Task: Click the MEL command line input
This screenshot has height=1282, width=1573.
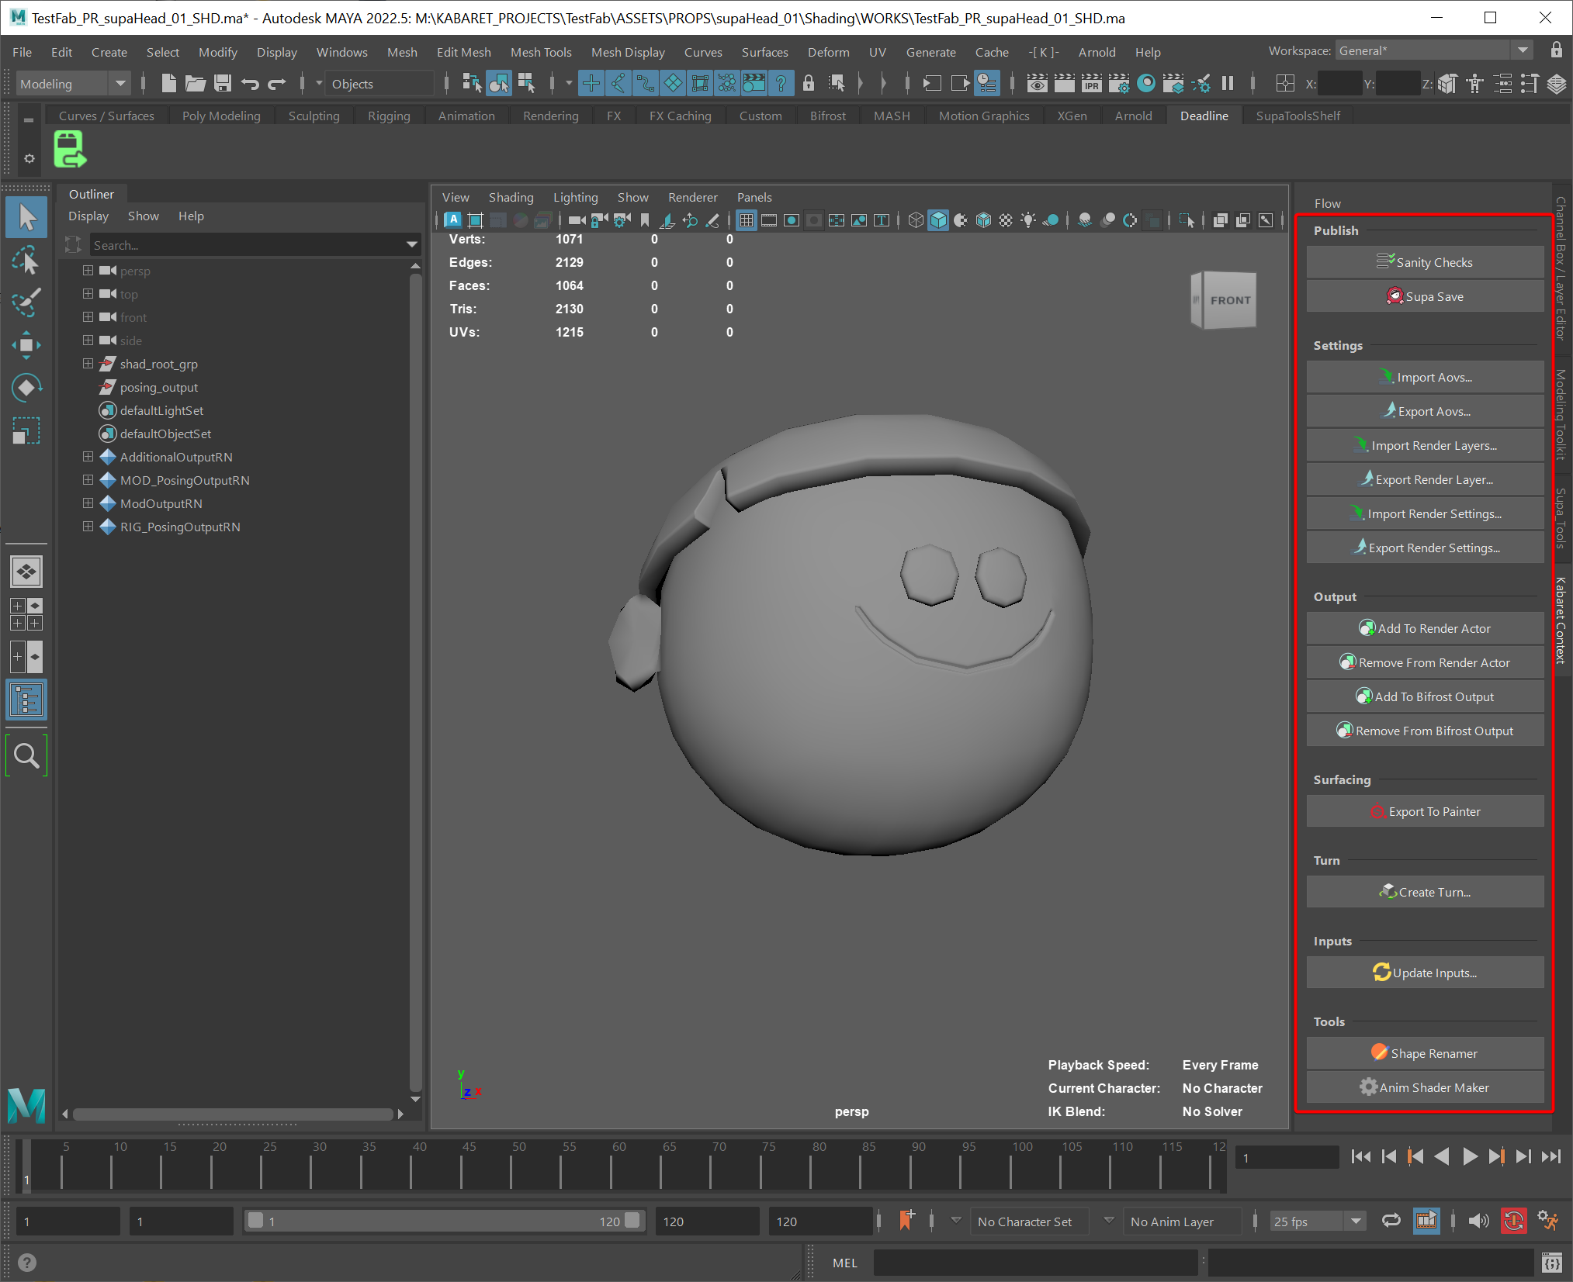Action: point(1035,1263)
